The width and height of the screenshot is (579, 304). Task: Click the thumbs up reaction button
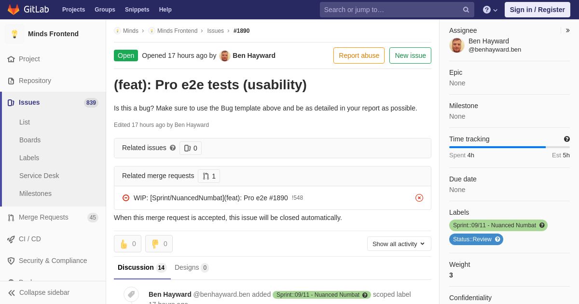pyautogui.click(x=127, y=244)
